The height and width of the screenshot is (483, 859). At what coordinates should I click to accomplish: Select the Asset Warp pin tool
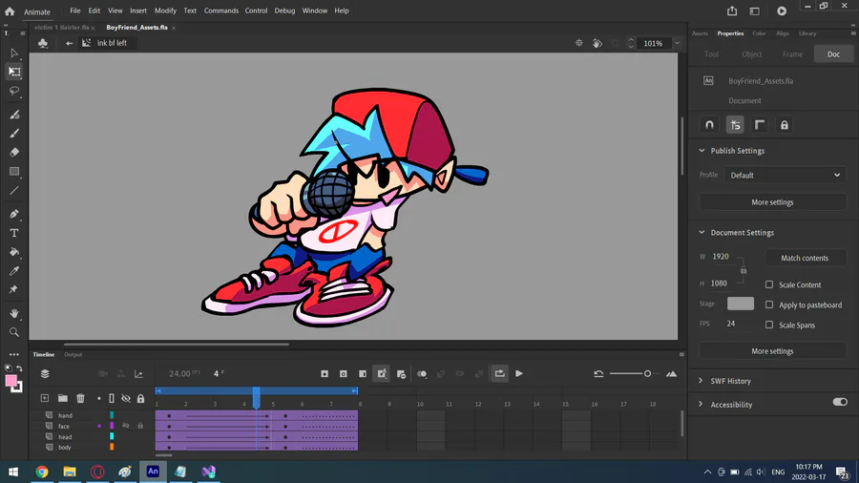click(14, 289)
